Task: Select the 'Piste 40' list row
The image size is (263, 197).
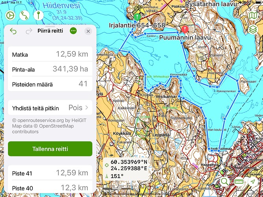Action: click(x=50, y=188)
